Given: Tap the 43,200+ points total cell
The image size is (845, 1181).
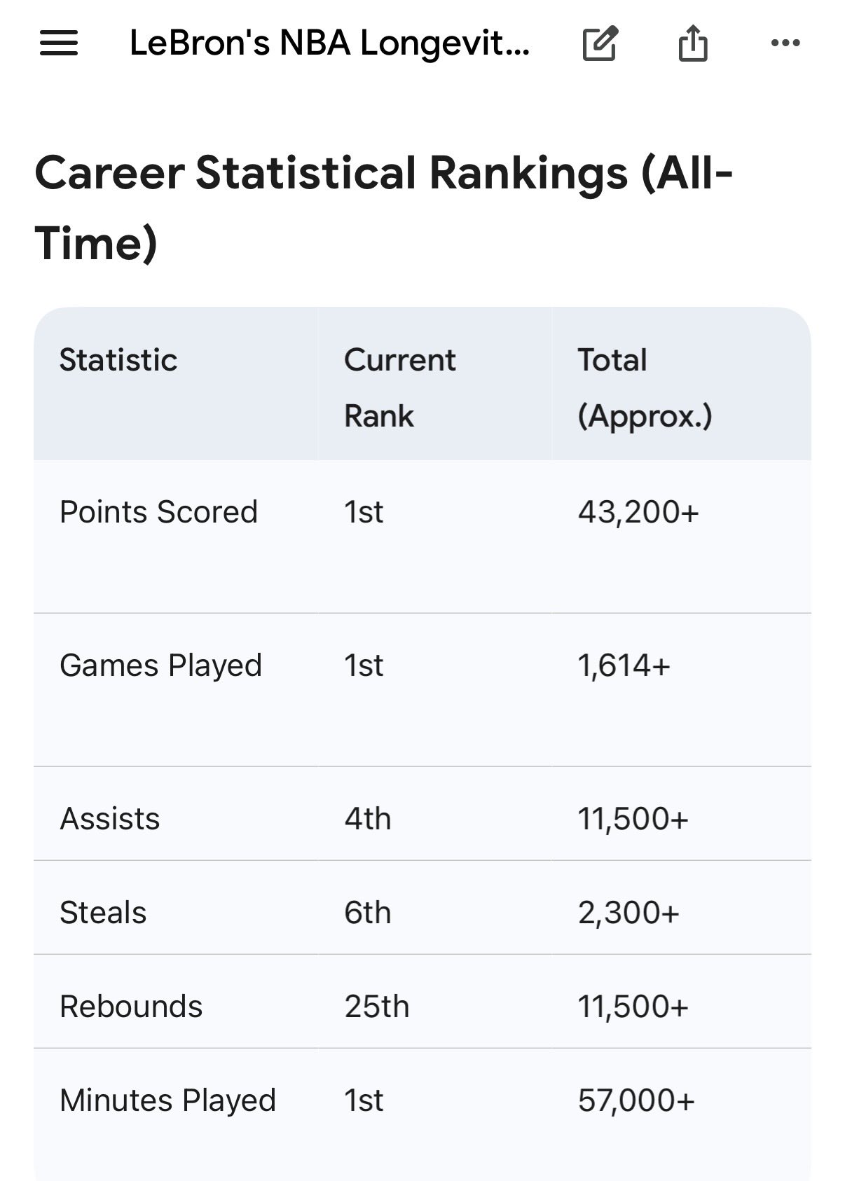Looking at the screenshot, I should tap(638, 512).
